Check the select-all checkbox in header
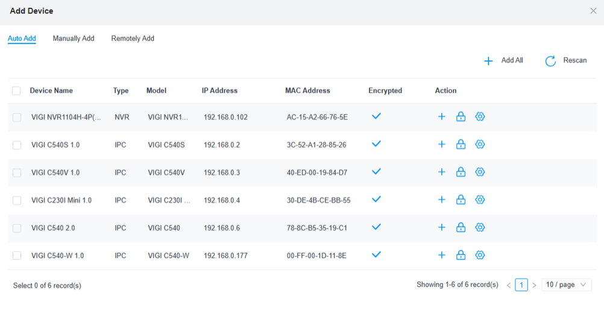The image size is (604, 316). [16, 91]
